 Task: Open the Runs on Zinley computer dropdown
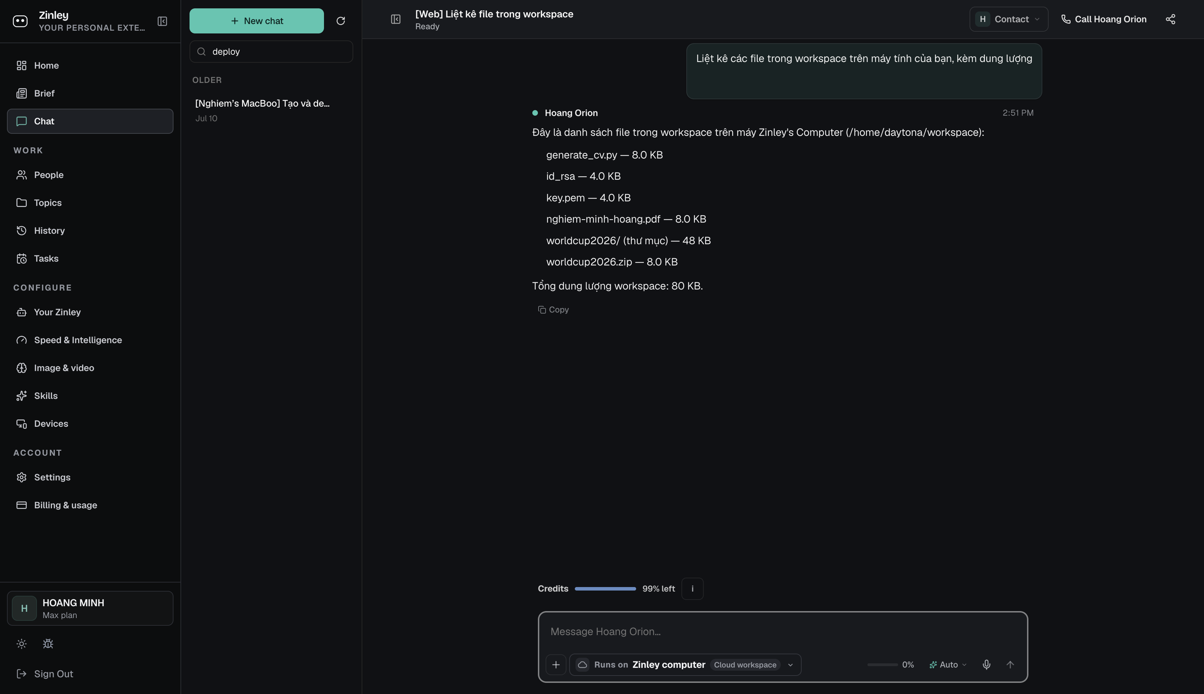coord(685,664)
